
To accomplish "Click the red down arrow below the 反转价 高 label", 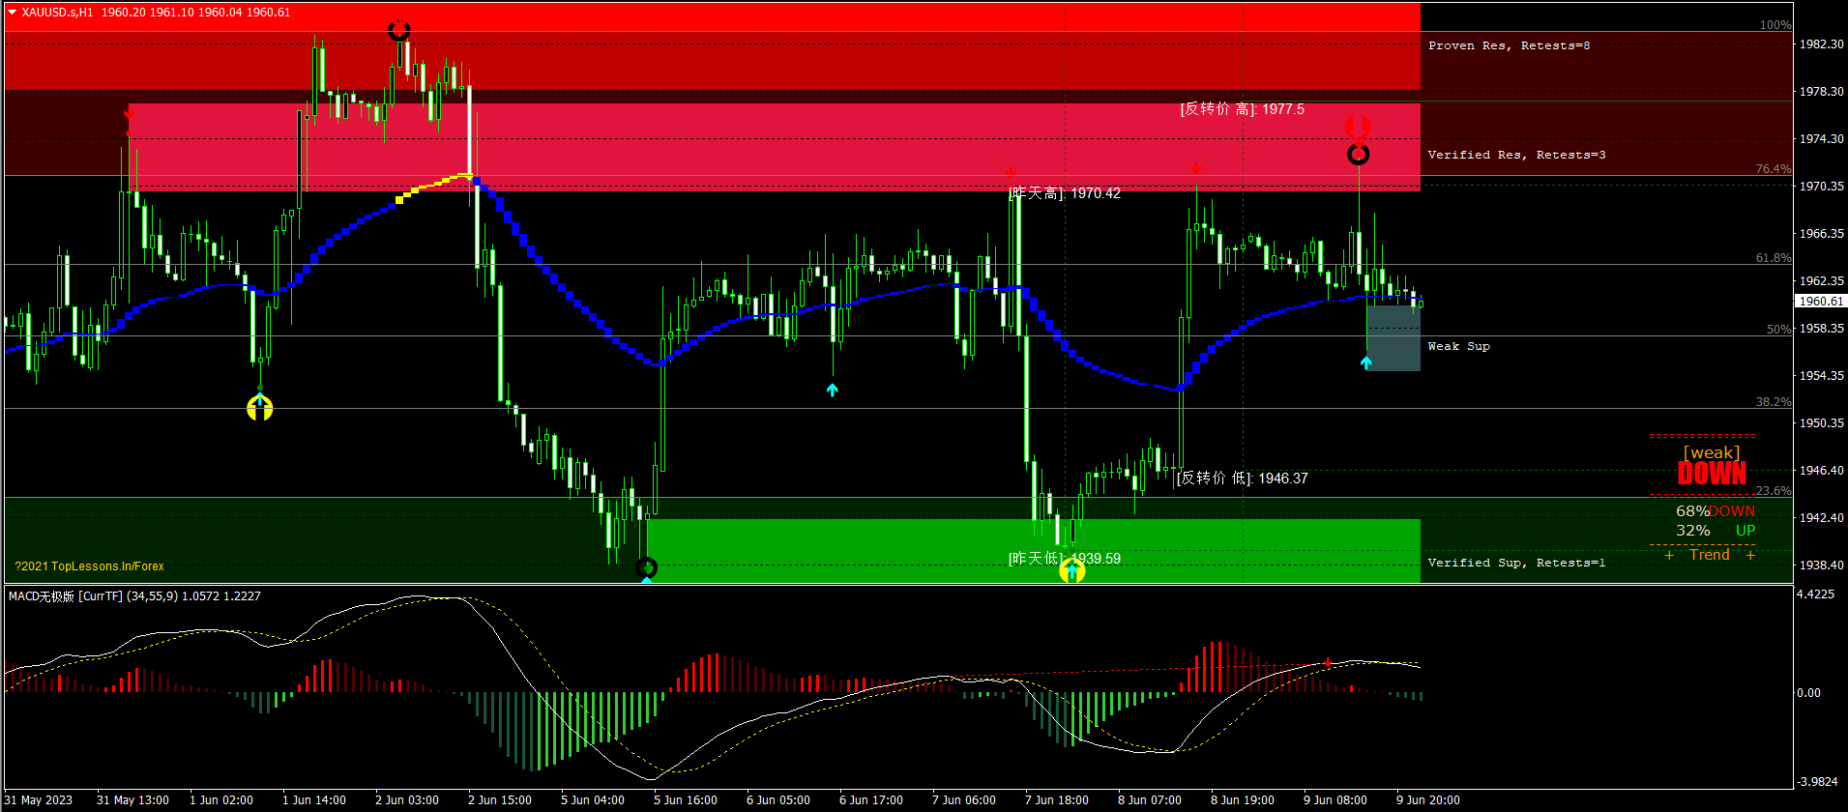I will click(x=1196, y=168).
